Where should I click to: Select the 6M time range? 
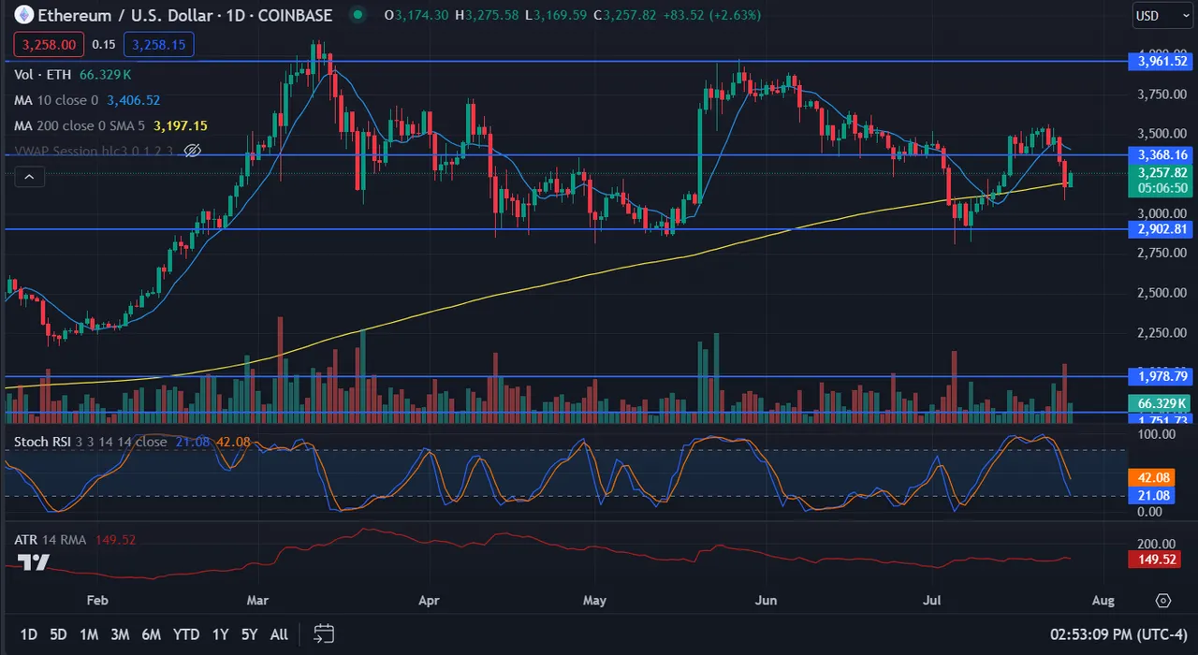(151, 634)
